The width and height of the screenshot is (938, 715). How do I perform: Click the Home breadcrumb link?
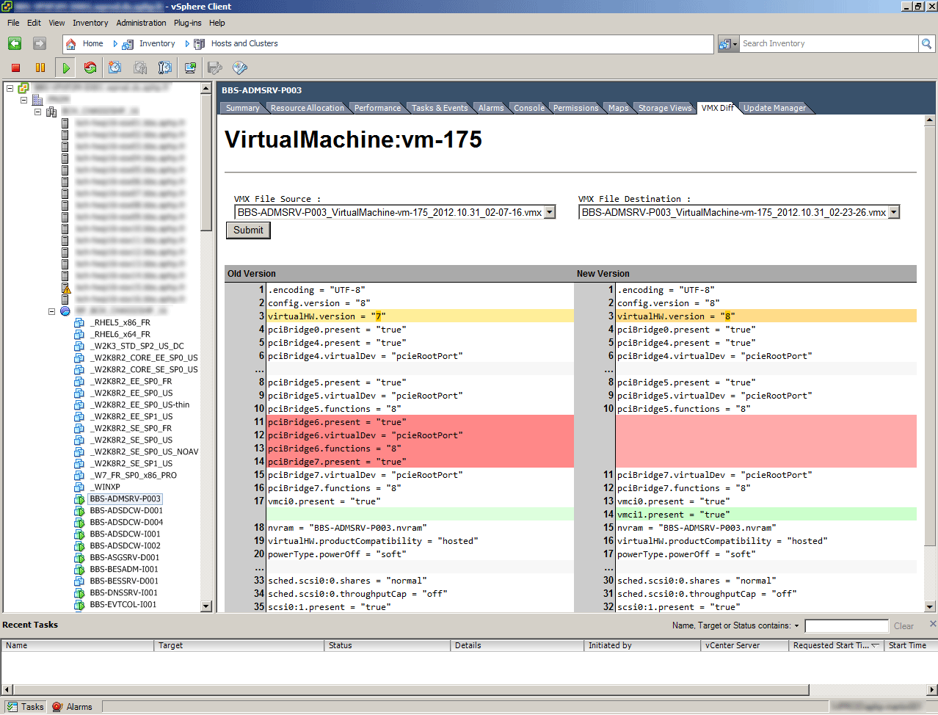[x=92, y=44]
